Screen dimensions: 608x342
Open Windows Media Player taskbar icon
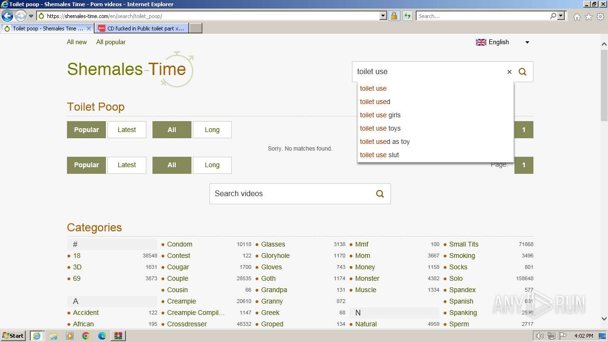coord(70,336)
